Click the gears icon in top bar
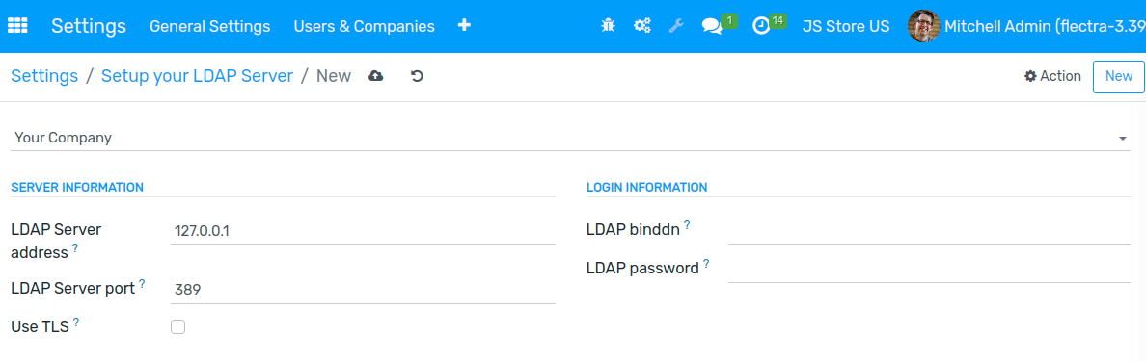This screenshot has width=1146, height=362. [642, 26]
